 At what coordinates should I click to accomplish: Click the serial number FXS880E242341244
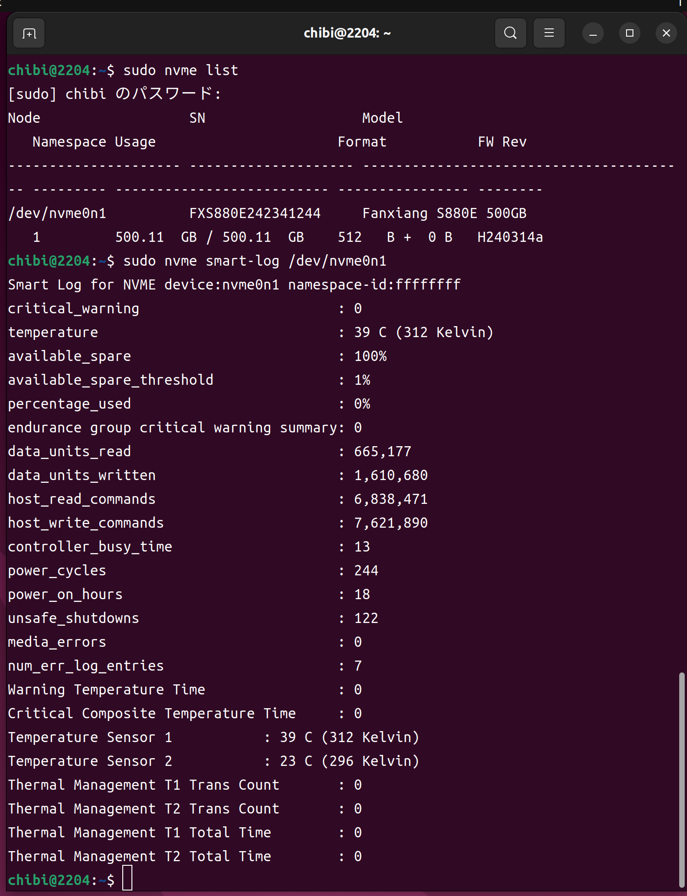pos(255,213)
